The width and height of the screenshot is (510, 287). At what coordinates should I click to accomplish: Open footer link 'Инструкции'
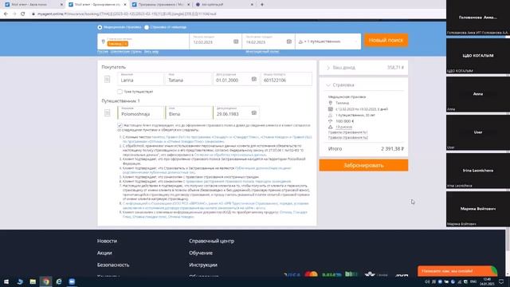pos(203,265)
